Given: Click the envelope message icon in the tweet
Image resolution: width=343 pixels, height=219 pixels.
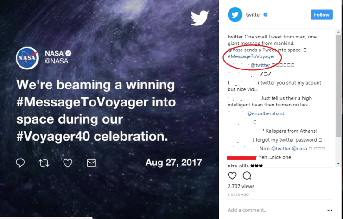Looking at the screenshot, I should coord(91,163).
